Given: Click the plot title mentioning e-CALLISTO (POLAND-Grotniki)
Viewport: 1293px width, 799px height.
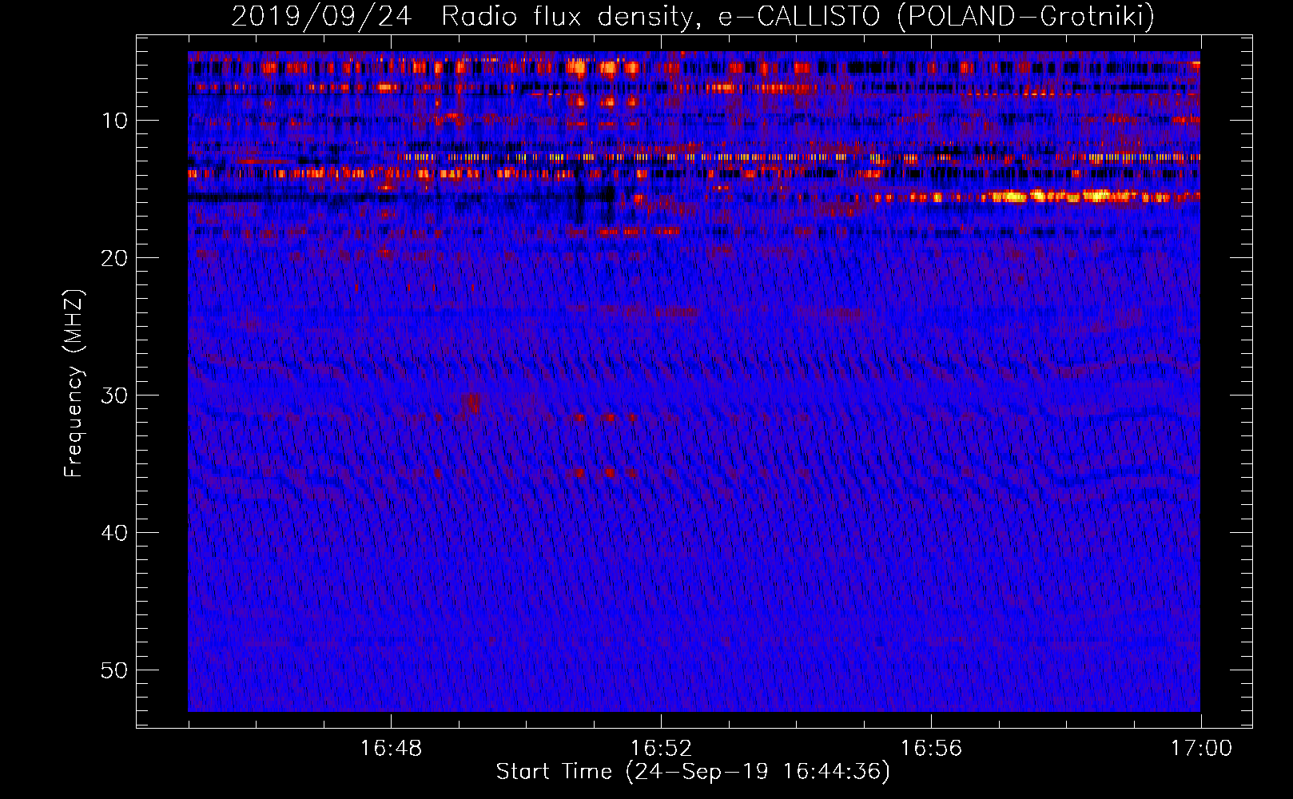Looking at the screenshot, I should coord(693,16).
